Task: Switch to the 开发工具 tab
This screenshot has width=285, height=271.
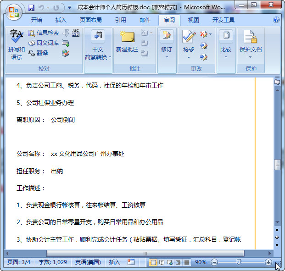Action: pos(224,20)
